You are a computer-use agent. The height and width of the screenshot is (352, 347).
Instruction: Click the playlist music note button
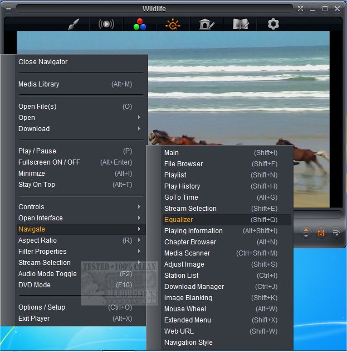click(336, 233)
